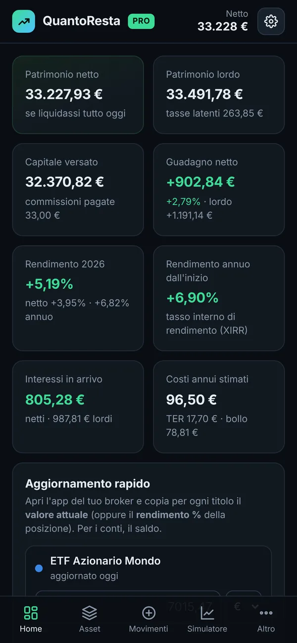Open settings via the gear icon
The width and height of the screenshot is (297, 643).
pyautogui.click(x=271, y=21)
